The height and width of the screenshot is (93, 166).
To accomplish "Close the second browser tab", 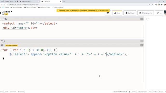I will tap(39, 2).
